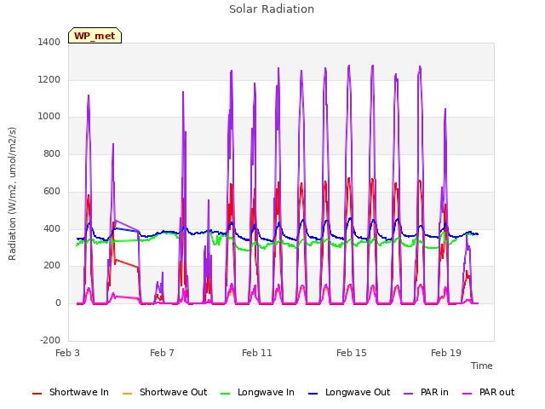This screenshot has width=545, height=409.
Task: Click the orange Shortwave Out color marker
Action: pos(127,394)
